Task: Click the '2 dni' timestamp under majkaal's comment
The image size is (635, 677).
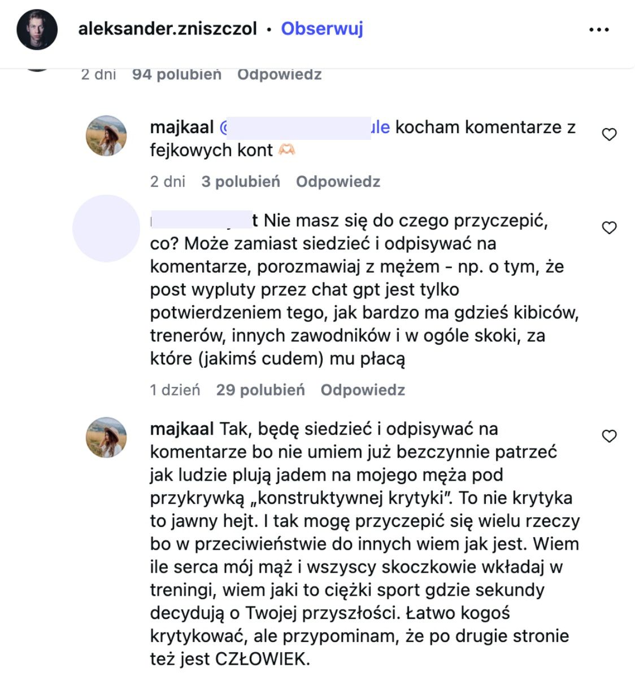Action: pyautogui.click(x=167, y=181)
